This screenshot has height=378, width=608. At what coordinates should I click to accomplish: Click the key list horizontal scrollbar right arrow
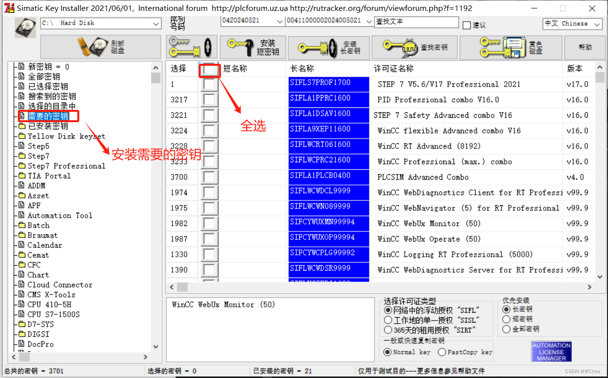(x=590, y=287)
